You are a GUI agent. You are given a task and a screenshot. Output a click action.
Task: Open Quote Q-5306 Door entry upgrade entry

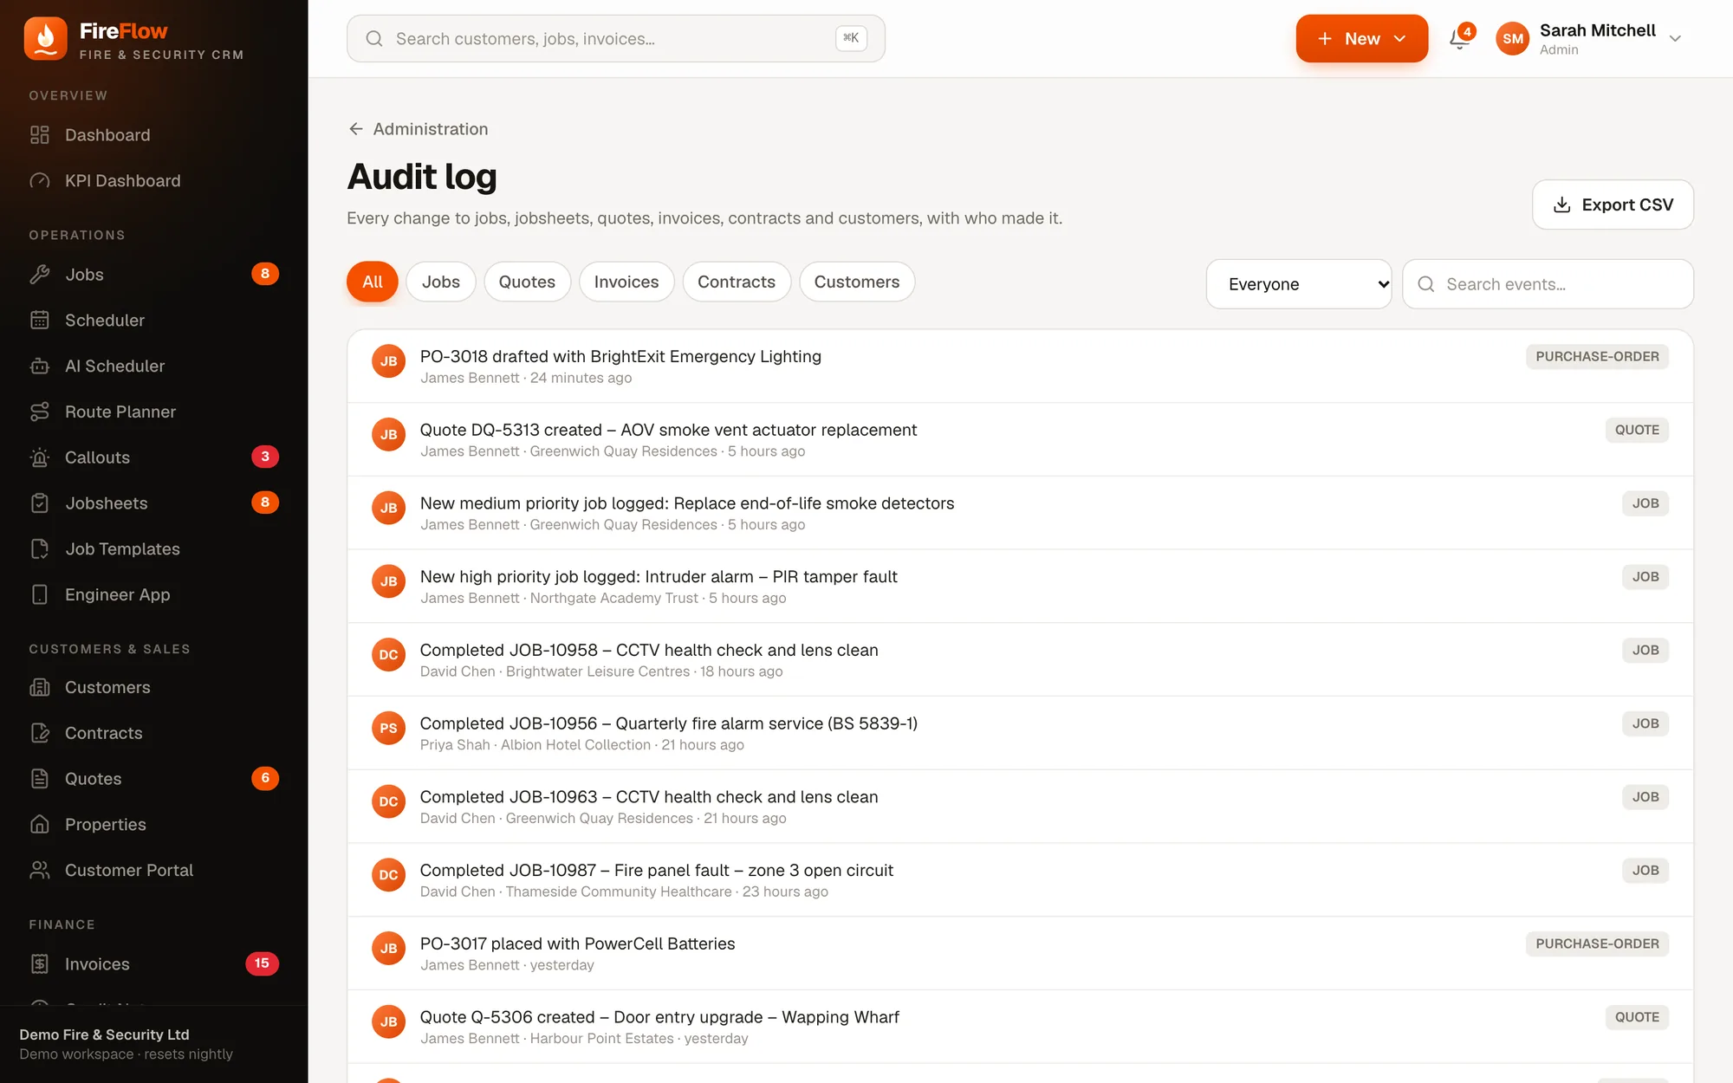(1020, 1028)
